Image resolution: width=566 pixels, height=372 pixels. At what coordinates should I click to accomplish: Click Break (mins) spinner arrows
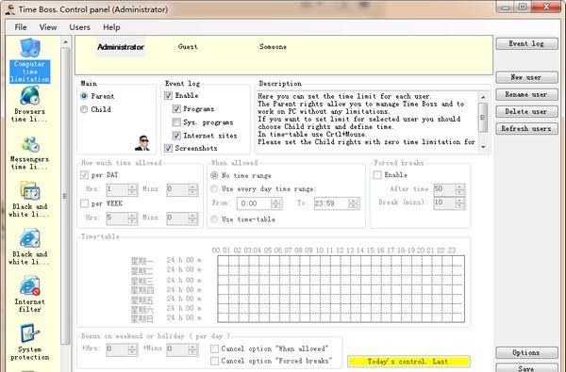tap(460, 202)
